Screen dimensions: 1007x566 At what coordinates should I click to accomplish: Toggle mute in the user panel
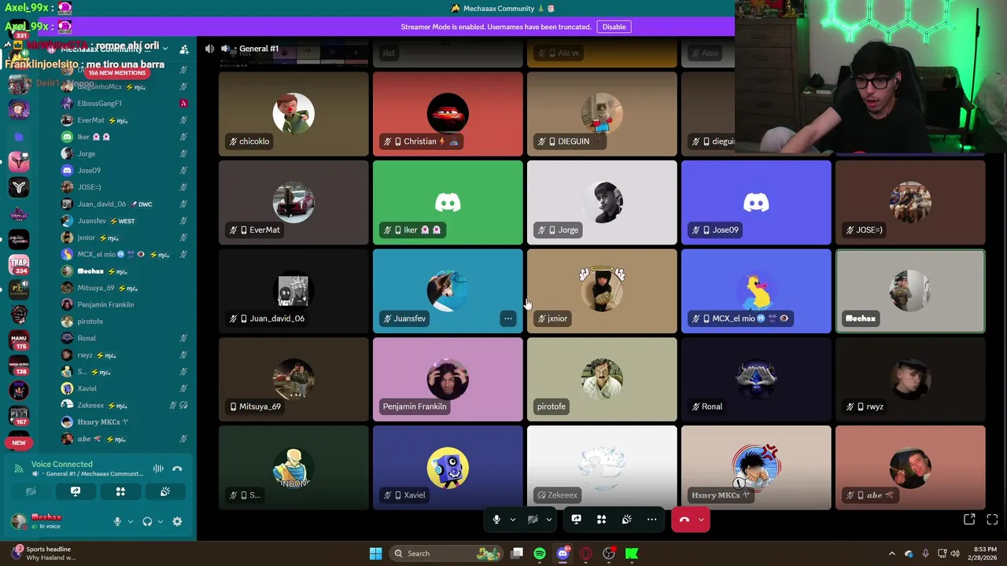117,521
